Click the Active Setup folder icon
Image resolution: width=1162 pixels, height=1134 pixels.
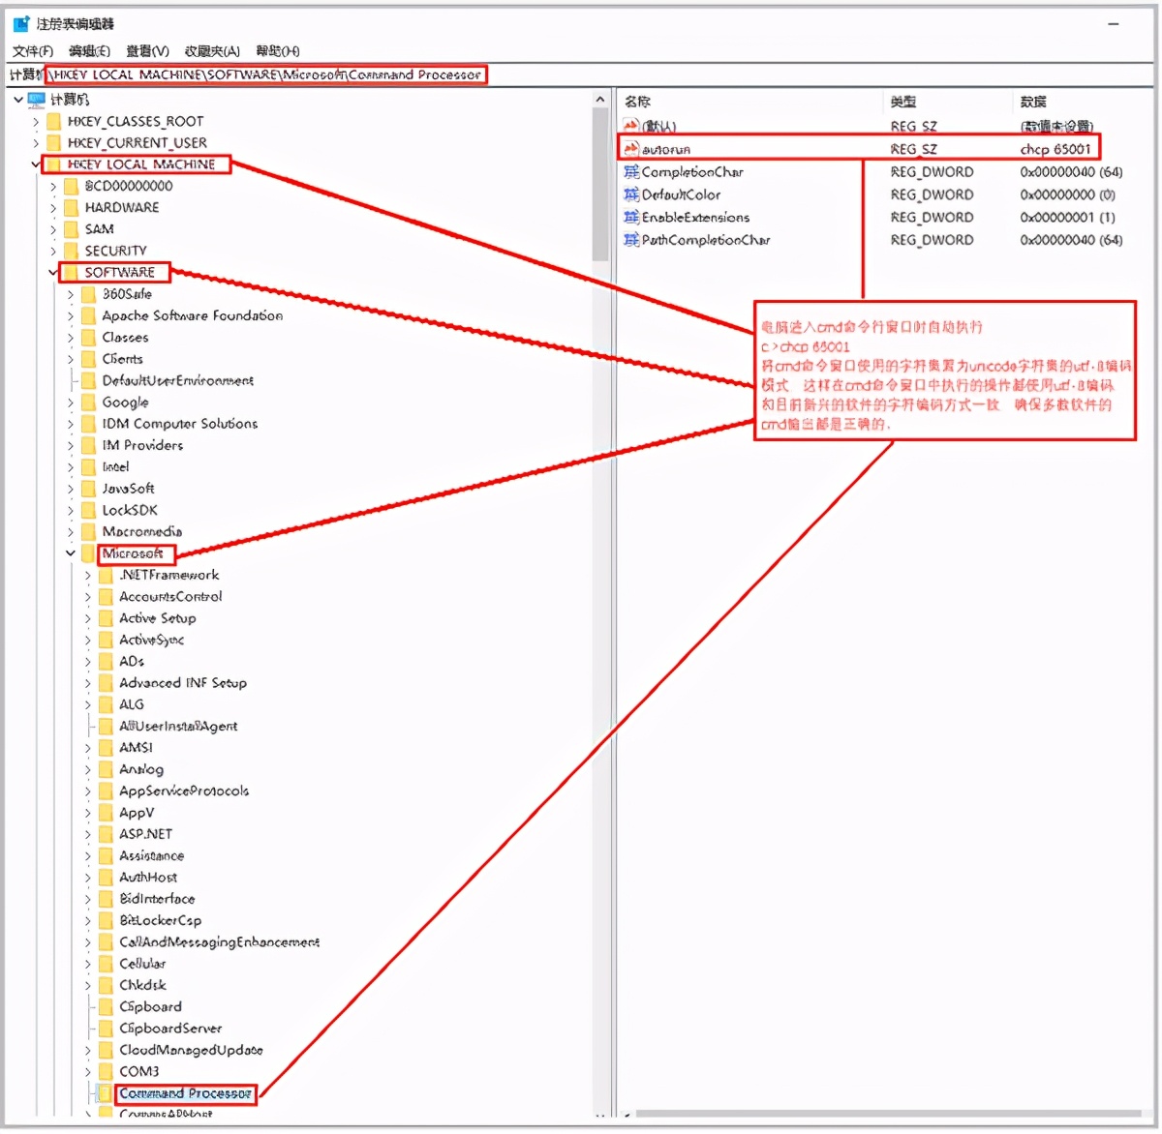[x=106, y=618]
